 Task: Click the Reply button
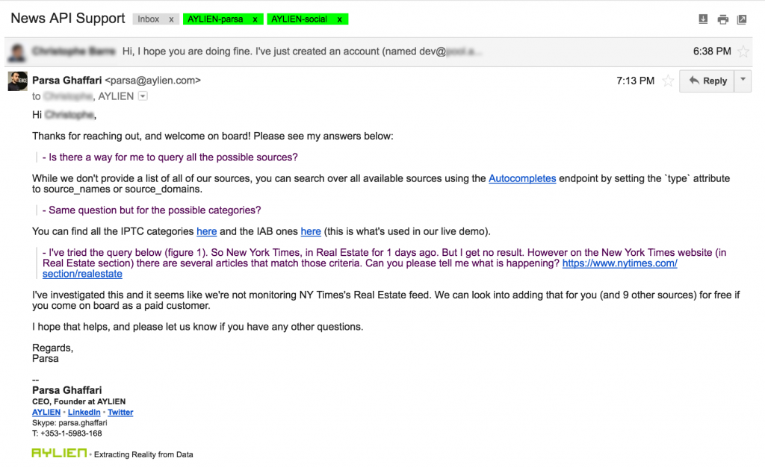(x=707, y=81)
